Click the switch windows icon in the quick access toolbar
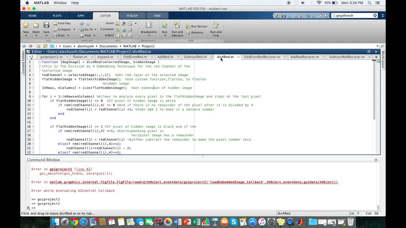 point(320,16)
